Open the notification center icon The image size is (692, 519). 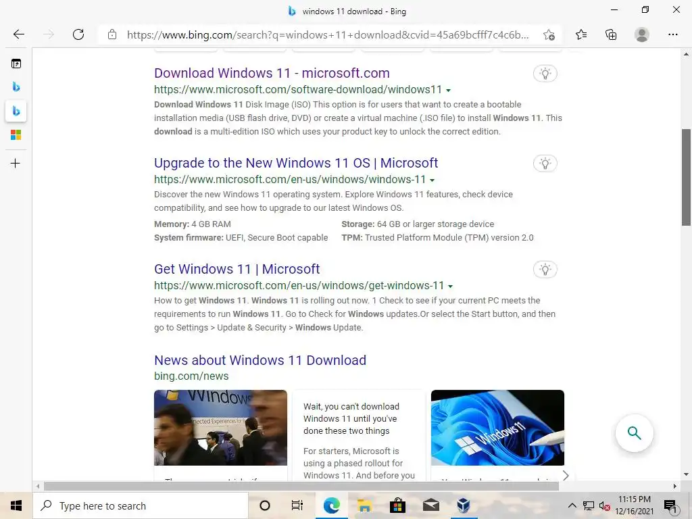click(x=670, y=507)
